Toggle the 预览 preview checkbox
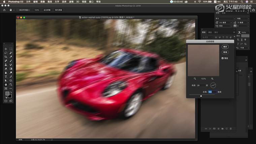The image size is (256, 144). 223,58
